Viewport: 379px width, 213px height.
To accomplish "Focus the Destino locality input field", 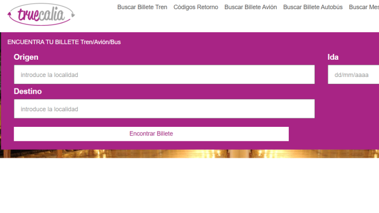I will [164, 109].
